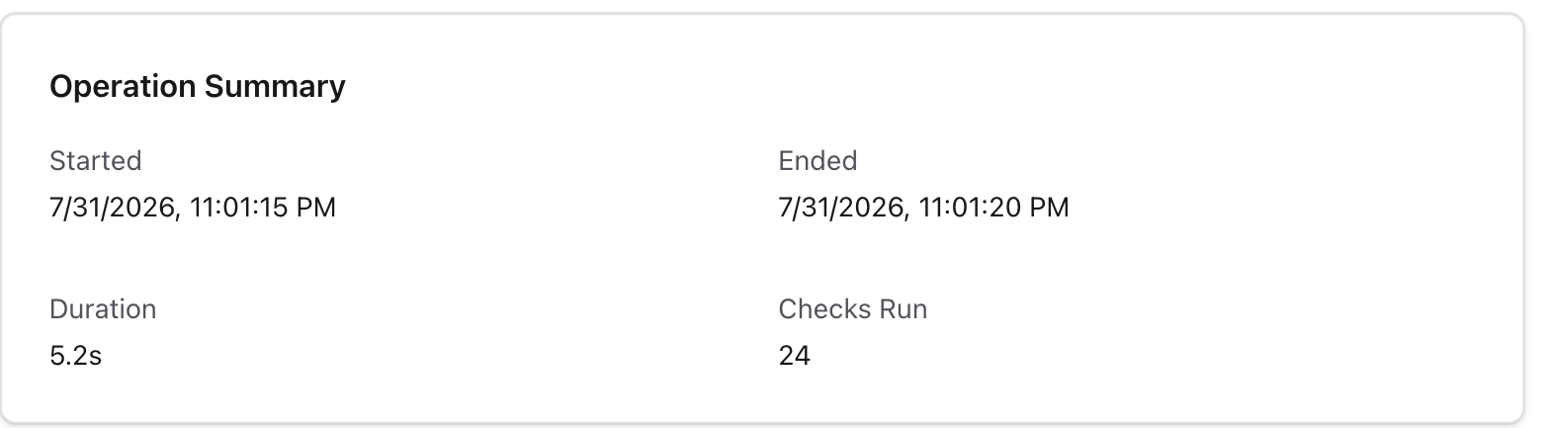Select the Ended label

(x=818, y=160)
